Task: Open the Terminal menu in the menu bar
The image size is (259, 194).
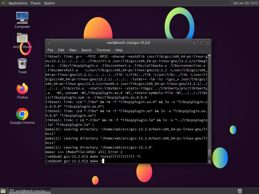Action: coord(103,50)
